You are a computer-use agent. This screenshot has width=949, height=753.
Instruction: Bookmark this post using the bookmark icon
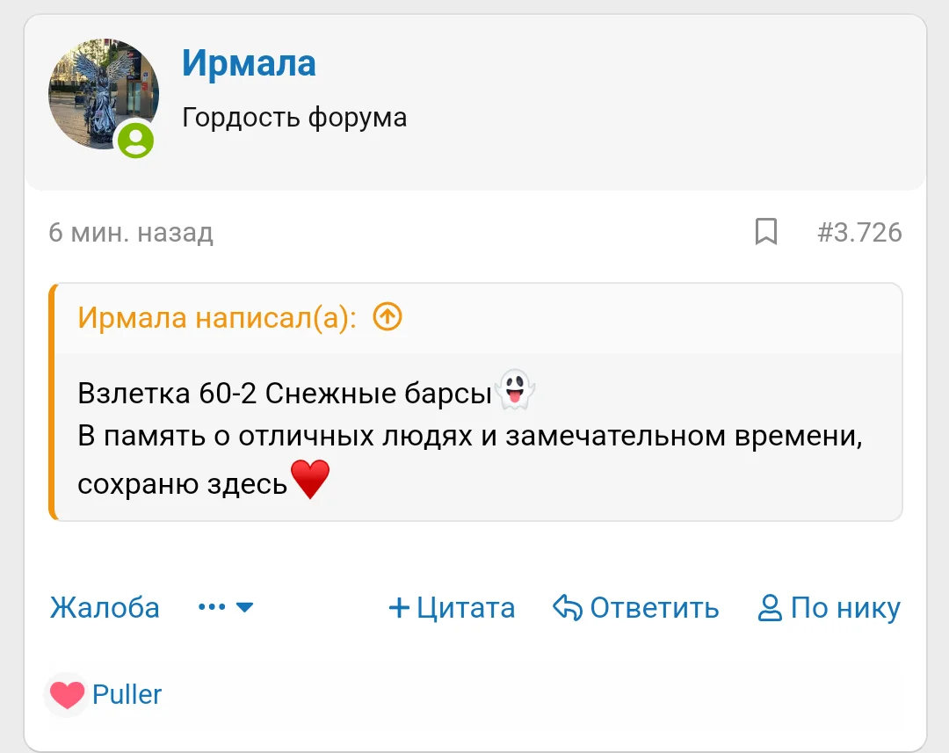(x=765, y=231)
